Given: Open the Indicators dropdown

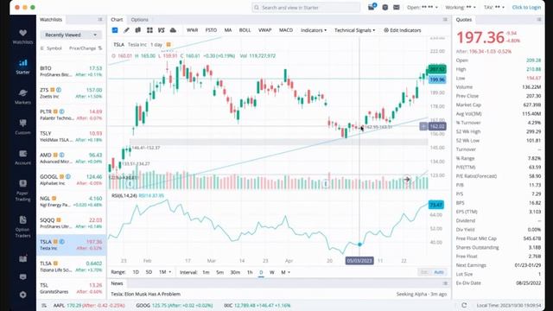Looking at the screenshot, I should [x=314, y=30].
